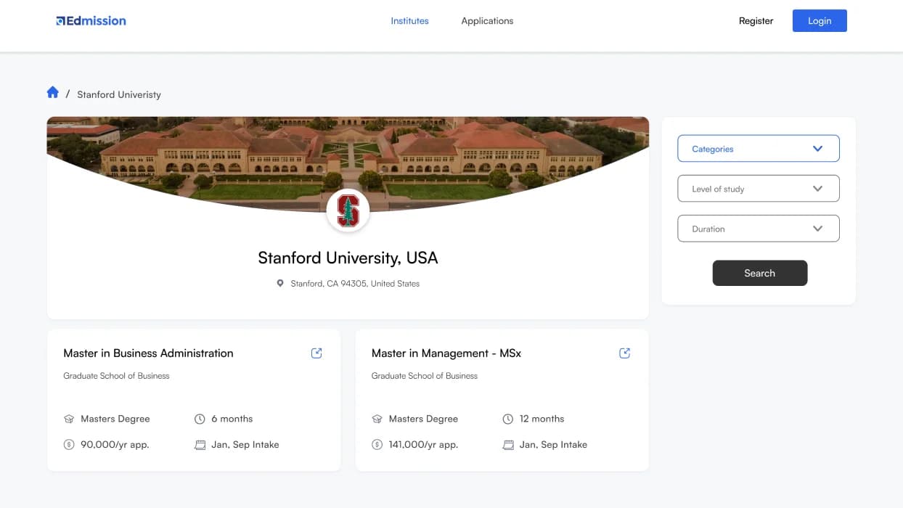Open Master in Management - MSx external link icon
This screenshot has height=508, width=903.
coord(624,353)
